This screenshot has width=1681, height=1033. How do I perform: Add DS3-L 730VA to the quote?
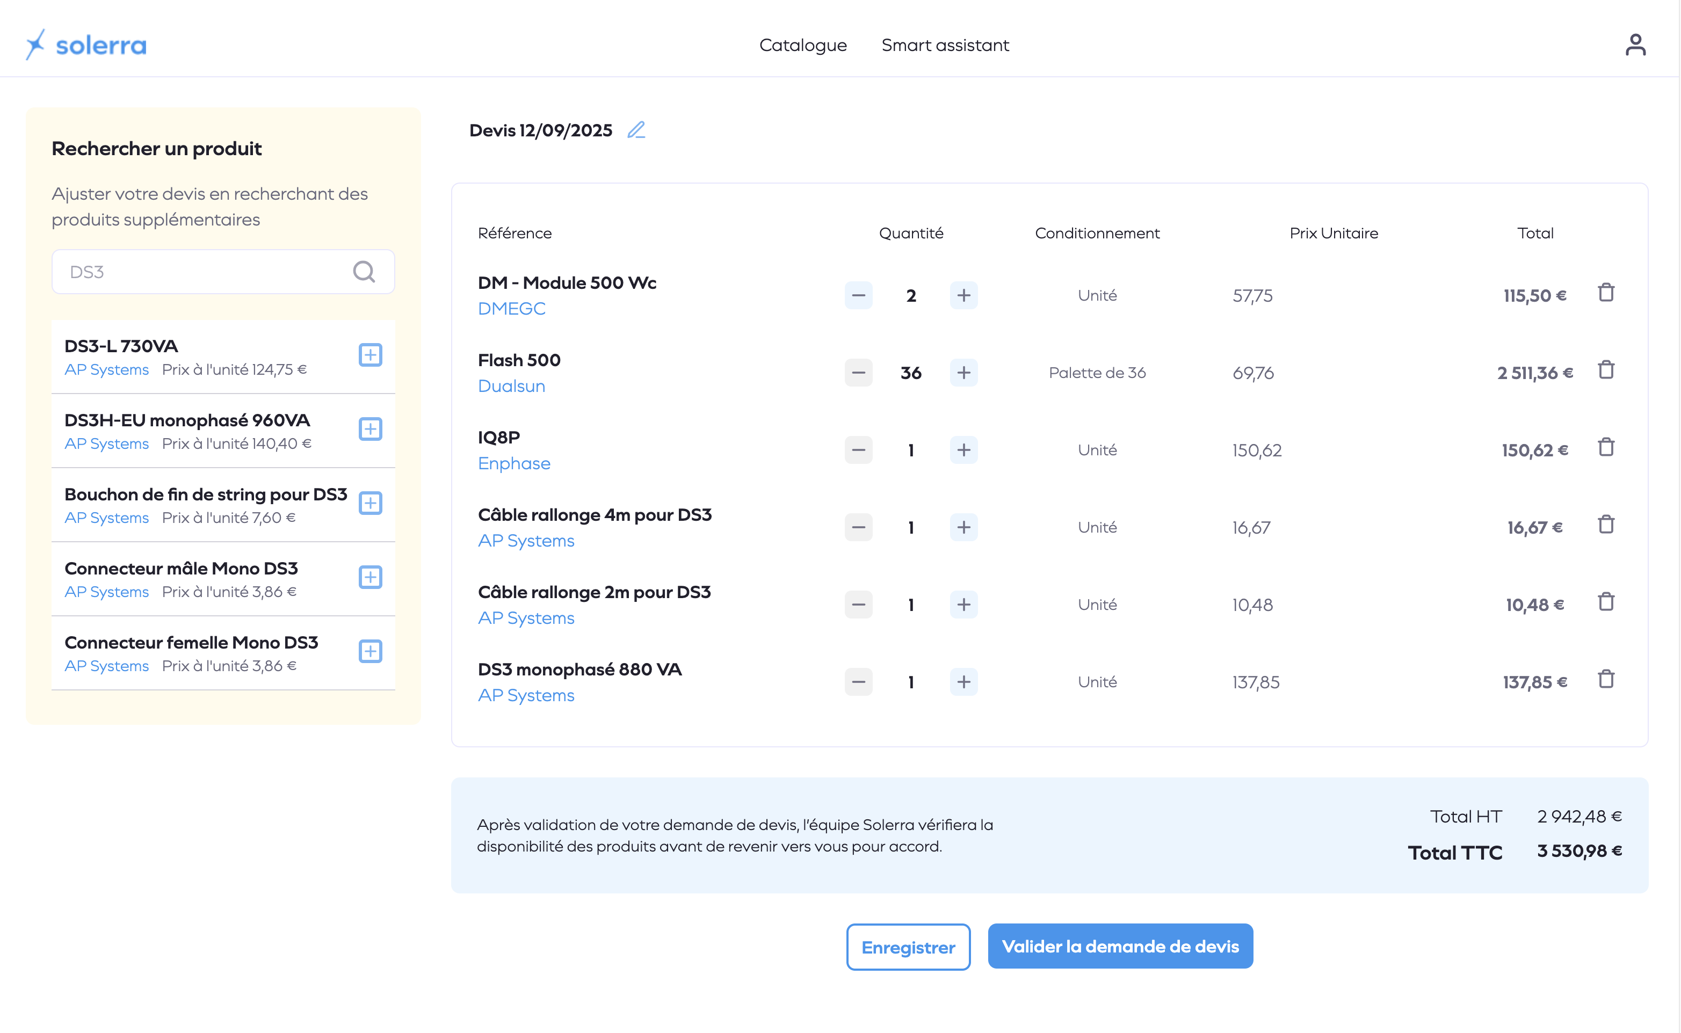[x=369, y=355]
